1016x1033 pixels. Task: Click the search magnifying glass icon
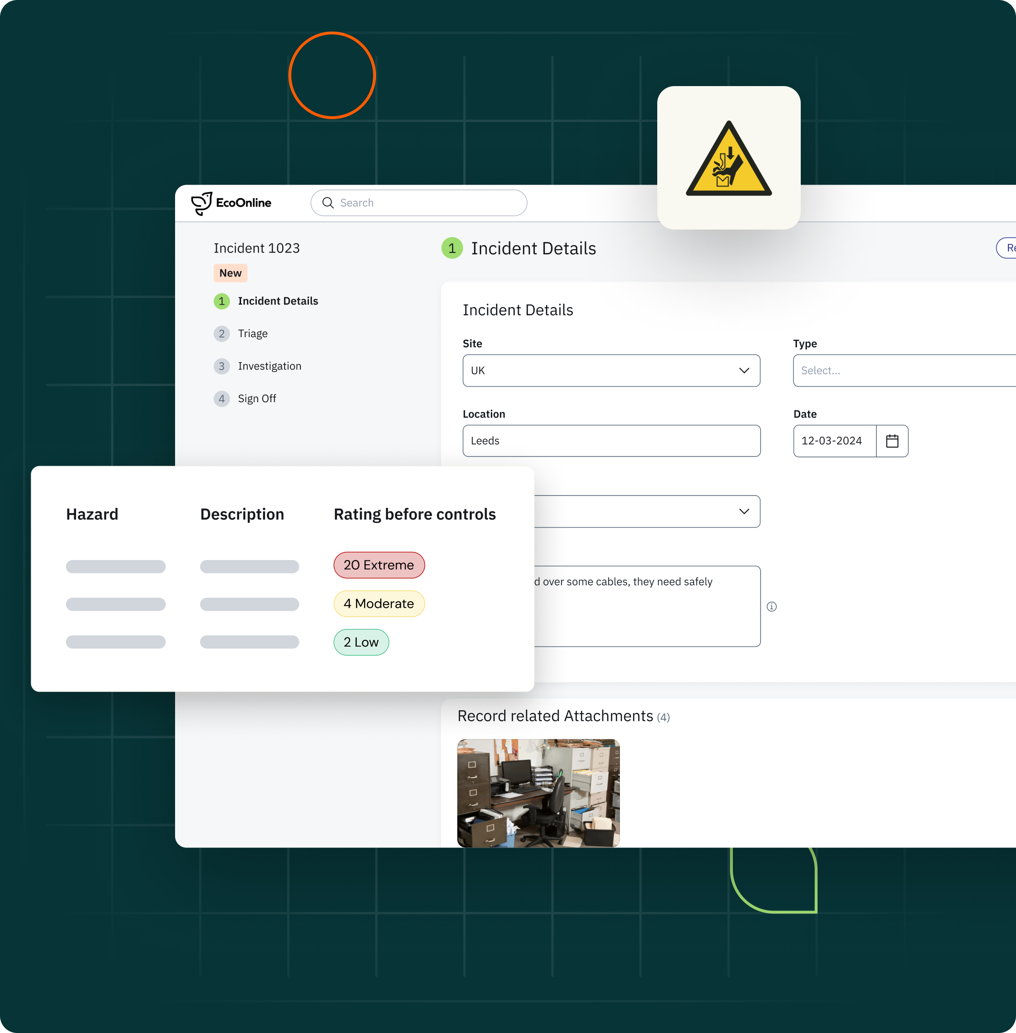(x=328, y=203)
